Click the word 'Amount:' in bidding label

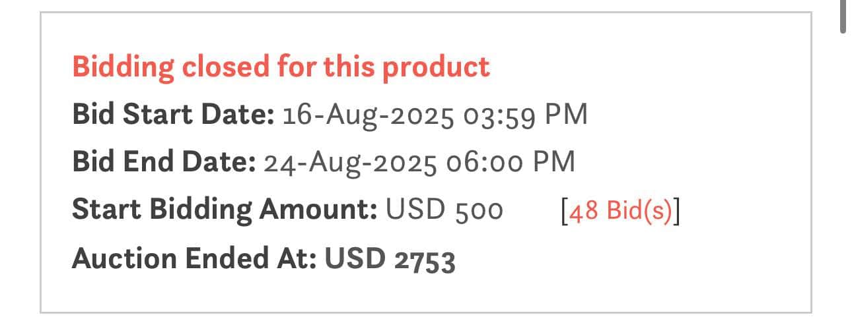point(318,211)
